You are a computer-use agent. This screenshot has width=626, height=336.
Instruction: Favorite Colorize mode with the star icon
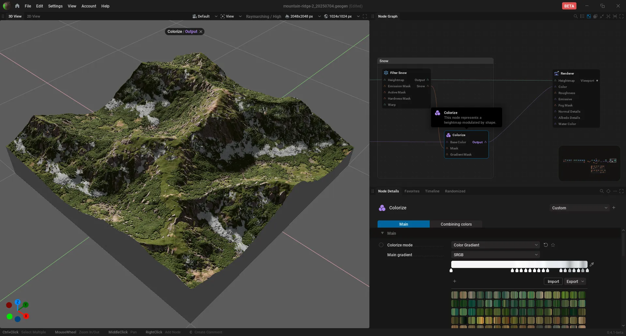pos(553,245)
